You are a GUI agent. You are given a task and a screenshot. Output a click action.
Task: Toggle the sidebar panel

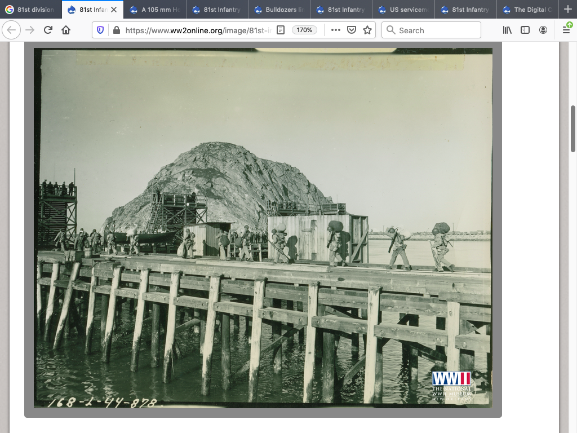(525, 30)
